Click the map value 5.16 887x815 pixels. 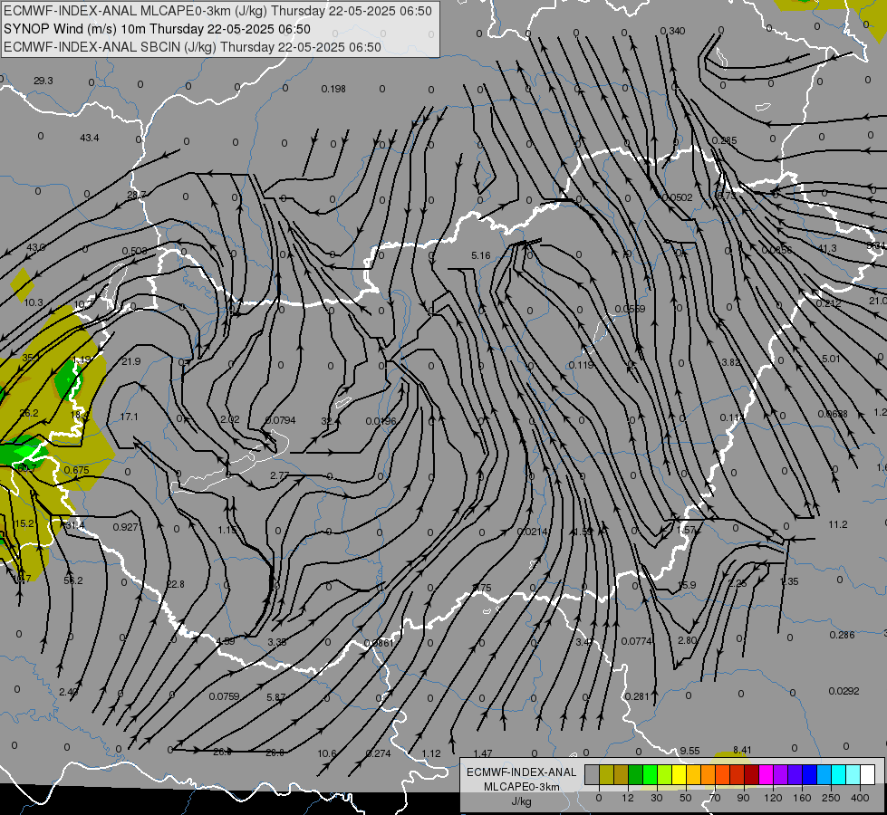(x=481, y=255)
